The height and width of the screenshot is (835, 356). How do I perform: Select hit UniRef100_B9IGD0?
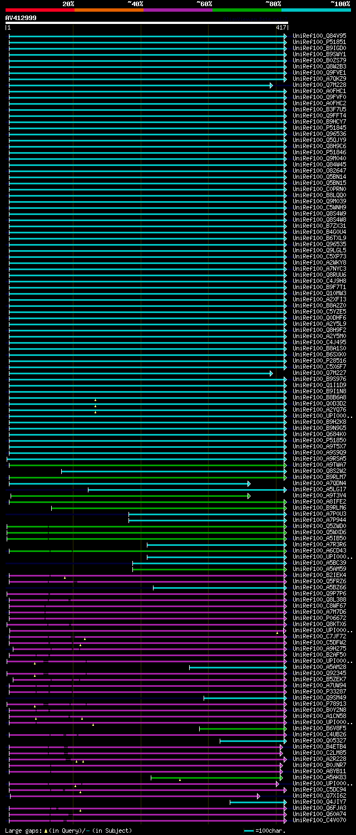(x=319, y=48)
